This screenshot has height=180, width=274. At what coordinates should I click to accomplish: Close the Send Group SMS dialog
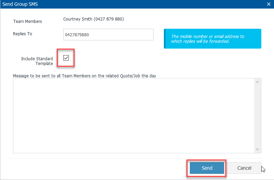coord(269,4)
